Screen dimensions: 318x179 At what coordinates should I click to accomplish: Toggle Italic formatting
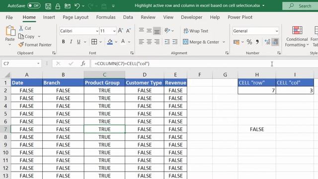pos(71,42)
